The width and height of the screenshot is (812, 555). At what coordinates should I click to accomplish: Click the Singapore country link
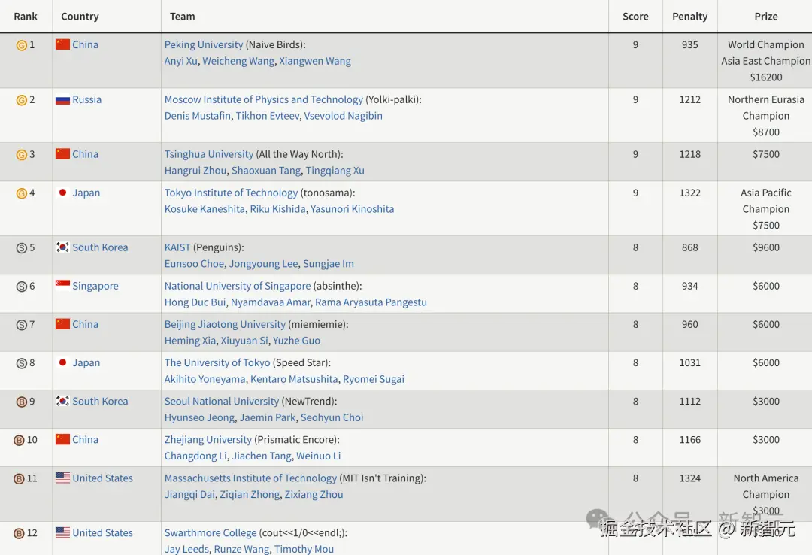95,286
